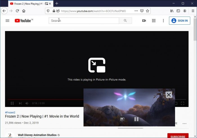The image size is (197, 138).
Task: Click the YouTube logo
Action: click(x=24, y=21)
